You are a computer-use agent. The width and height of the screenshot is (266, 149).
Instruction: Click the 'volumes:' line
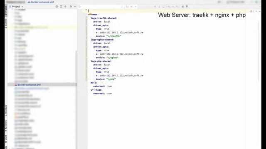click(93, 14)
